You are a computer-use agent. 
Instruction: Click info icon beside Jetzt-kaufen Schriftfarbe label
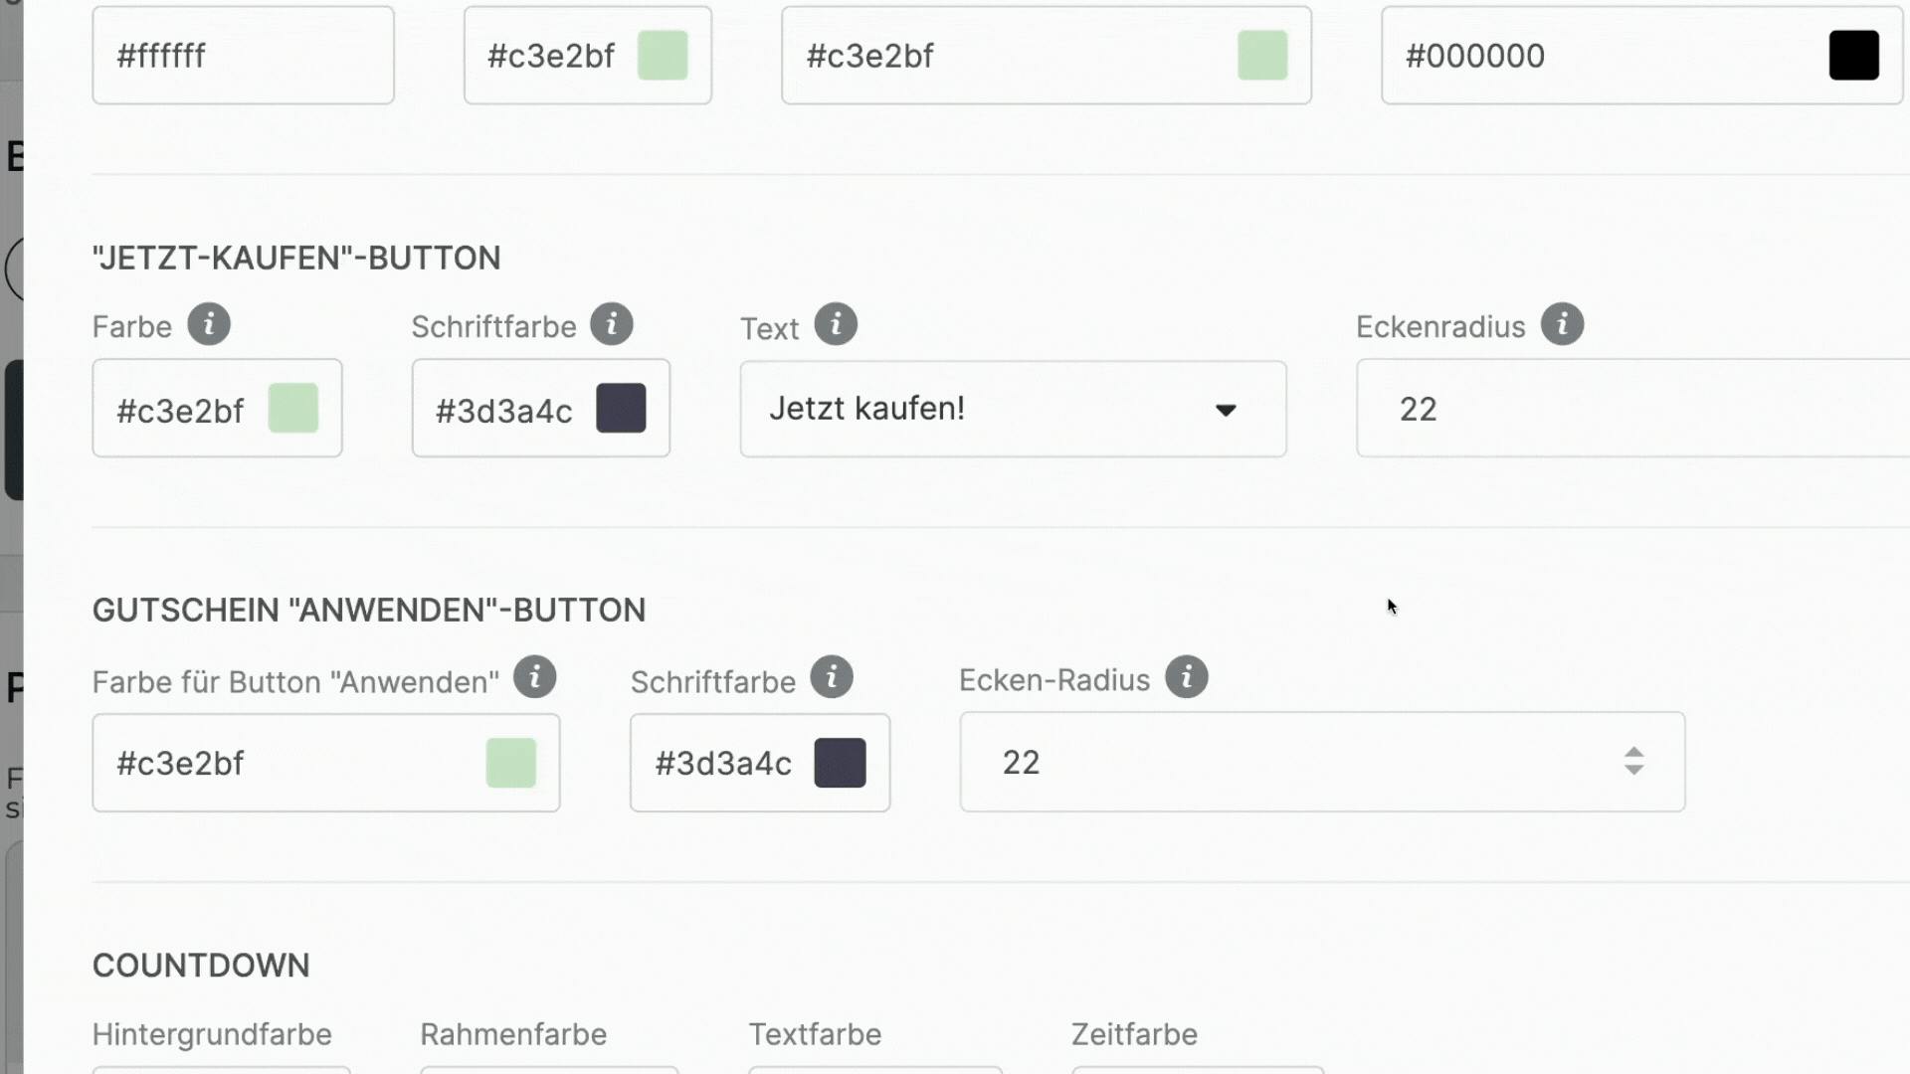coord(612,324)
